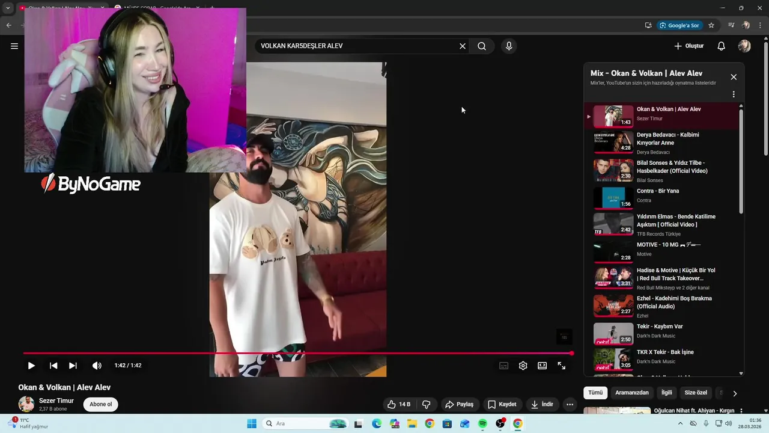Open the YouTube account avatar menu
769x433 pixels.
744,46
